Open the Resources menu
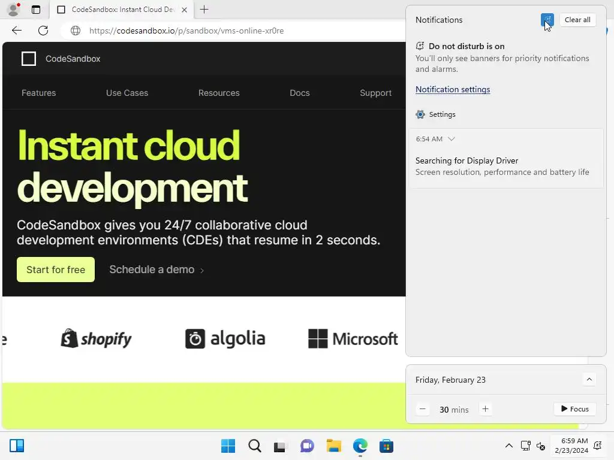Viewport: 614px width, 460px height. coord(219,93)
